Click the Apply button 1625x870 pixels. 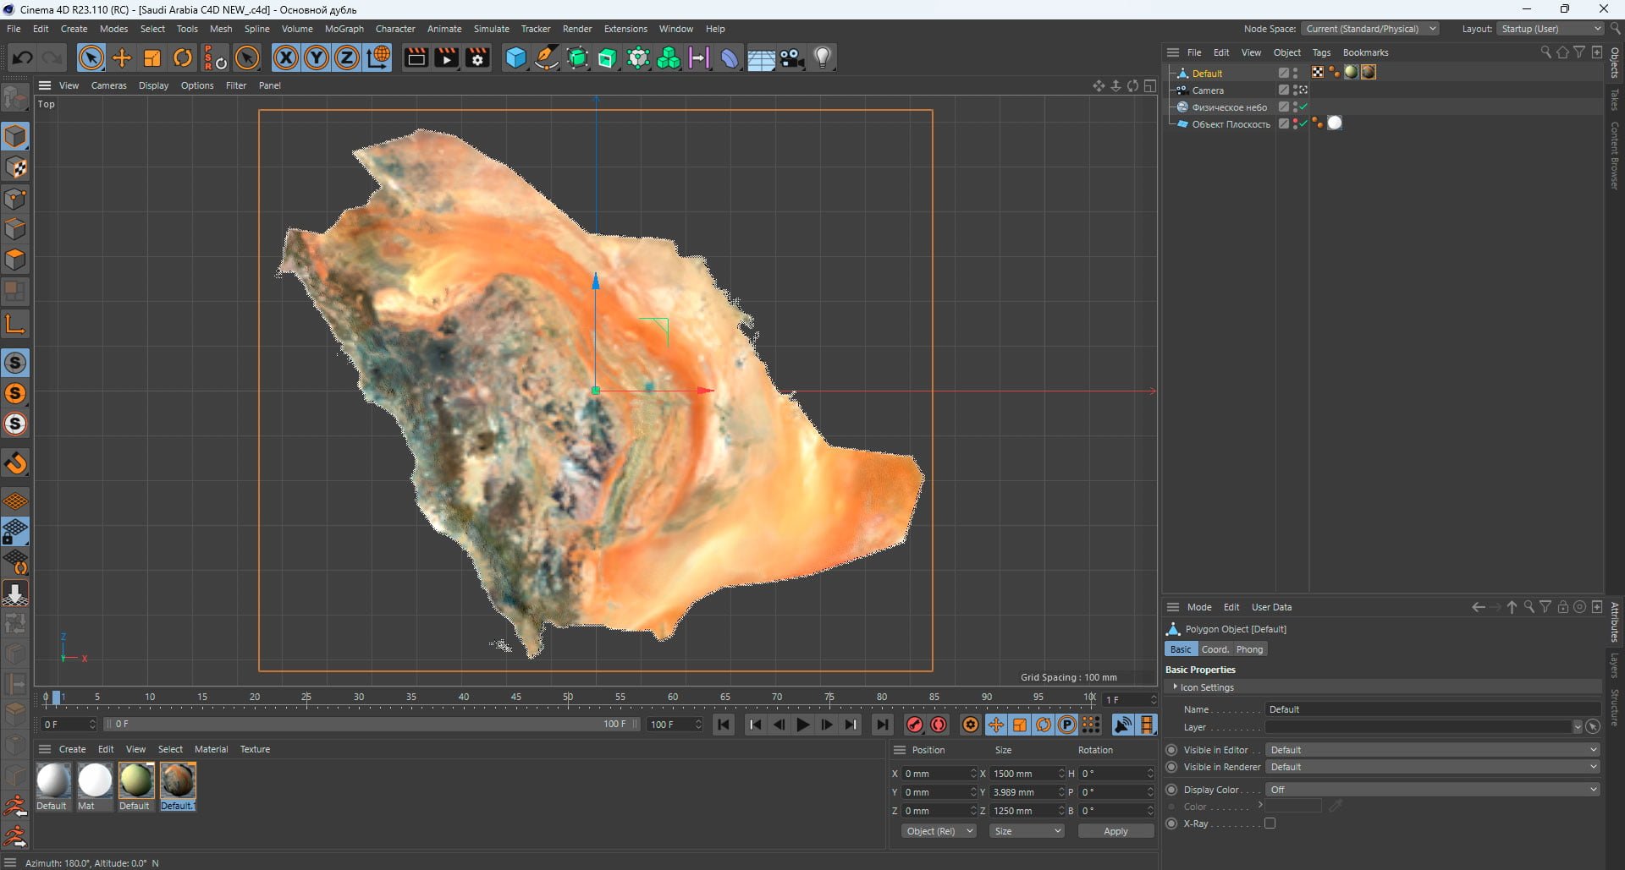(x=1115, y=831)
